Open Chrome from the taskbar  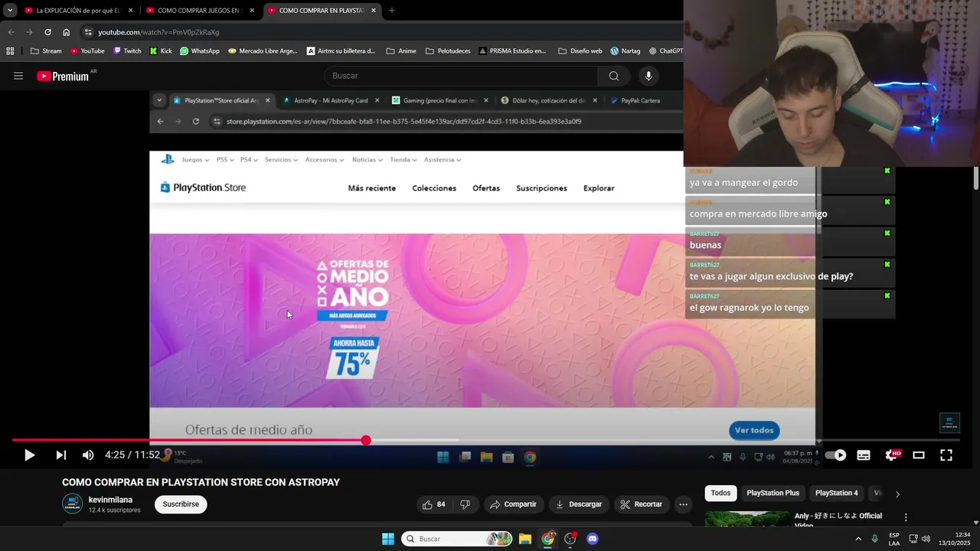(x=547, y=539)
